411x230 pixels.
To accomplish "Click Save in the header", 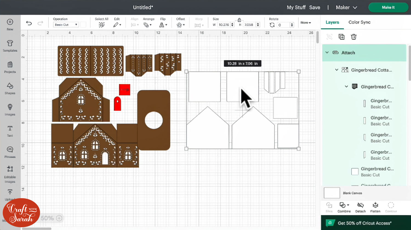I will click(x=315, y=7).
